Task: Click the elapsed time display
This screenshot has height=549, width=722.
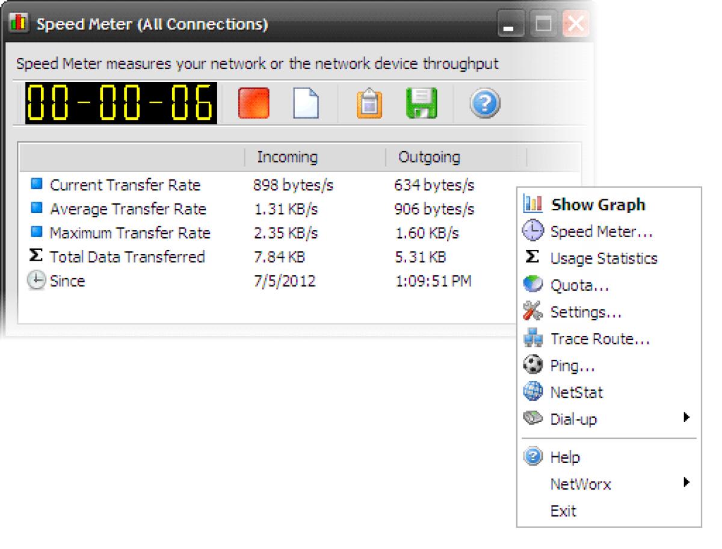Action: 119,103
